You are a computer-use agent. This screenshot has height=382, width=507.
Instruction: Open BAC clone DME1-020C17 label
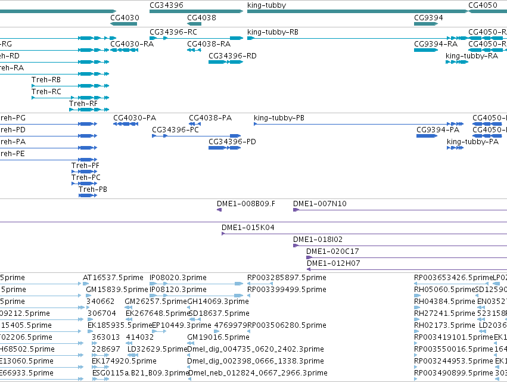332,251
